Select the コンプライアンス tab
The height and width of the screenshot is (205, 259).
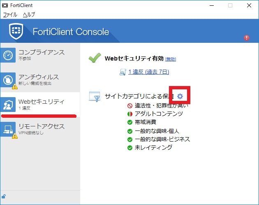tap(40, 55)
